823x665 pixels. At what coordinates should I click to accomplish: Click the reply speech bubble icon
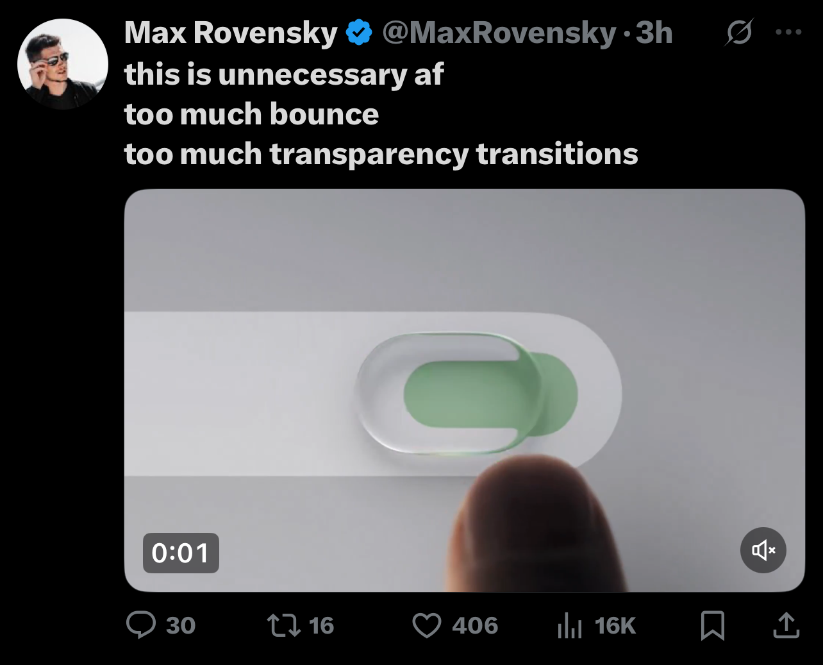tap(142, 625)
